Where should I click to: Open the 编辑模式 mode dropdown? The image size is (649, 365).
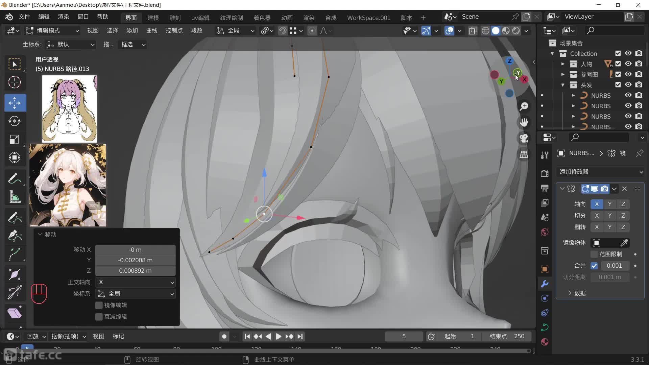[x=52, y=31]
